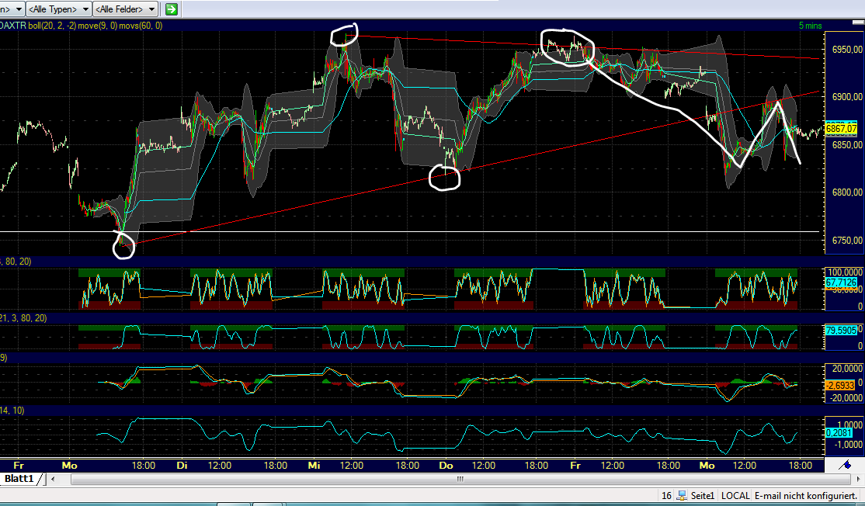Open the <Alle Typen> dropdown
Viewport: 865px width, 506px height.
(58, 9)
